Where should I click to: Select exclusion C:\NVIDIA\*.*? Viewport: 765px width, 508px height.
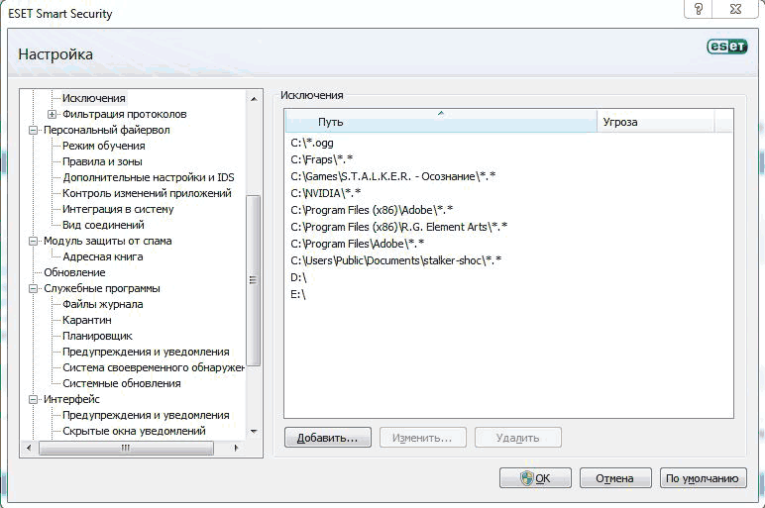pyautogui.click(x=508, y=193)
